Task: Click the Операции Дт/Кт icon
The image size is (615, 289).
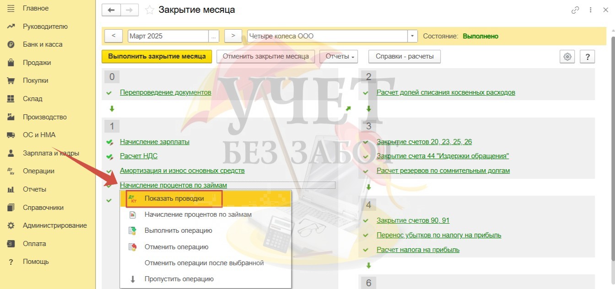Action: (x=11, y=171)
